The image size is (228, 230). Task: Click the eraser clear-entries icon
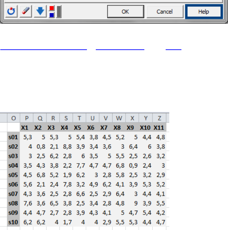click(26, 12)
